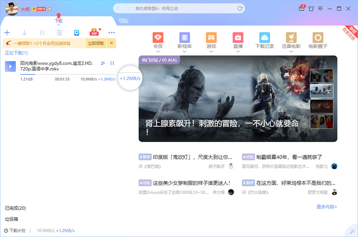Viewport: 358px width, 237px height.
Task: Expand the chevron under 直播
Action: click(238, 52)
